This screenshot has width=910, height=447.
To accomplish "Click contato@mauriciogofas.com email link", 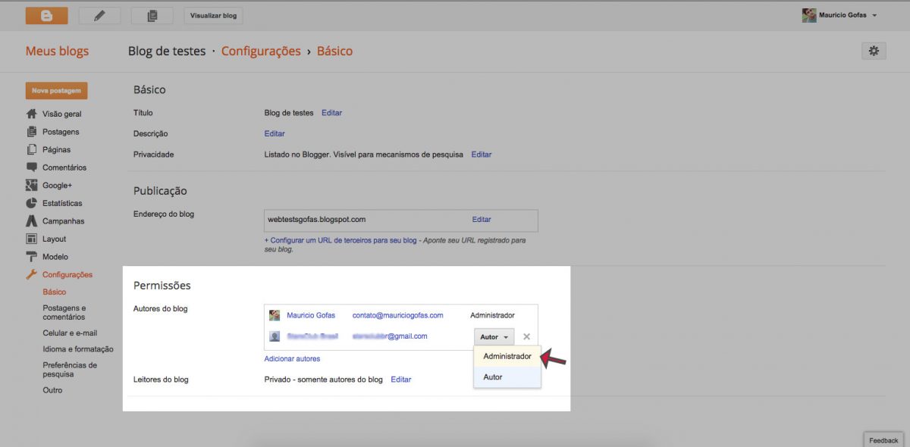I will click(398, 315).
